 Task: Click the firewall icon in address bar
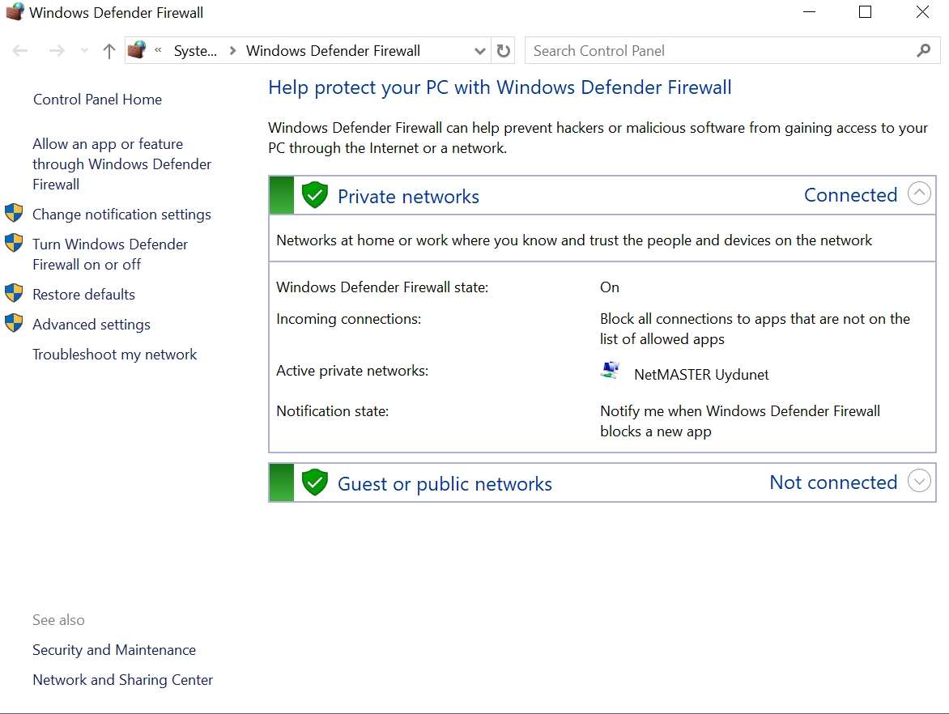tap(138, 50)
